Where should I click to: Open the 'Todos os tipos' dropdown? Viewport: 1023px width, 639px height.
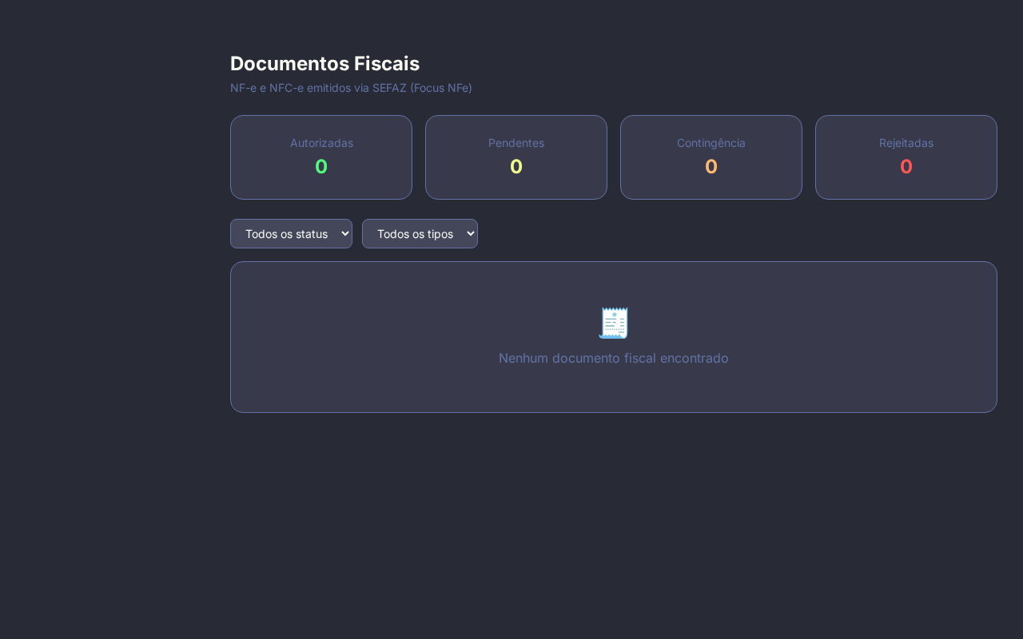[x=420, y=233]
